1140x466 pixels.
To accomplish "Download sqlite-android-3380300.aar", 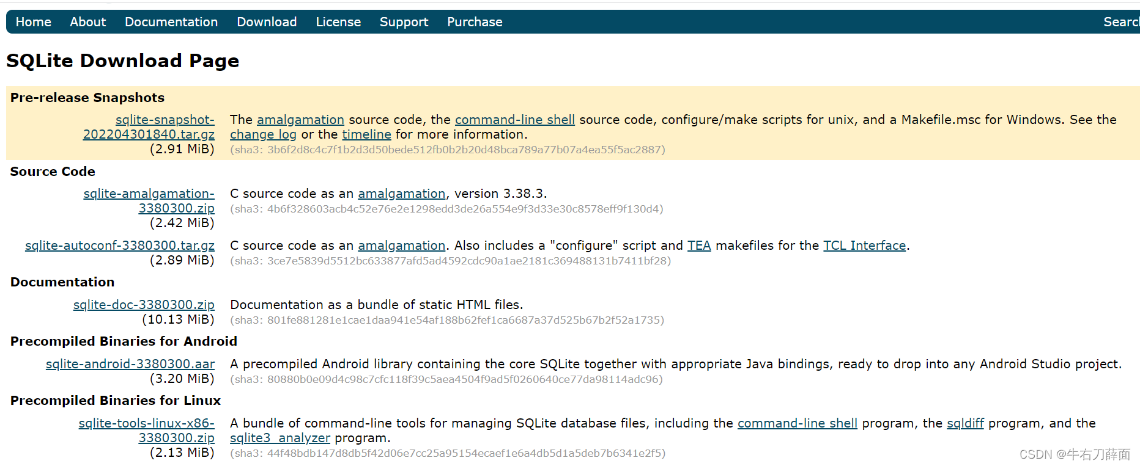I will [x=130, y=364].
